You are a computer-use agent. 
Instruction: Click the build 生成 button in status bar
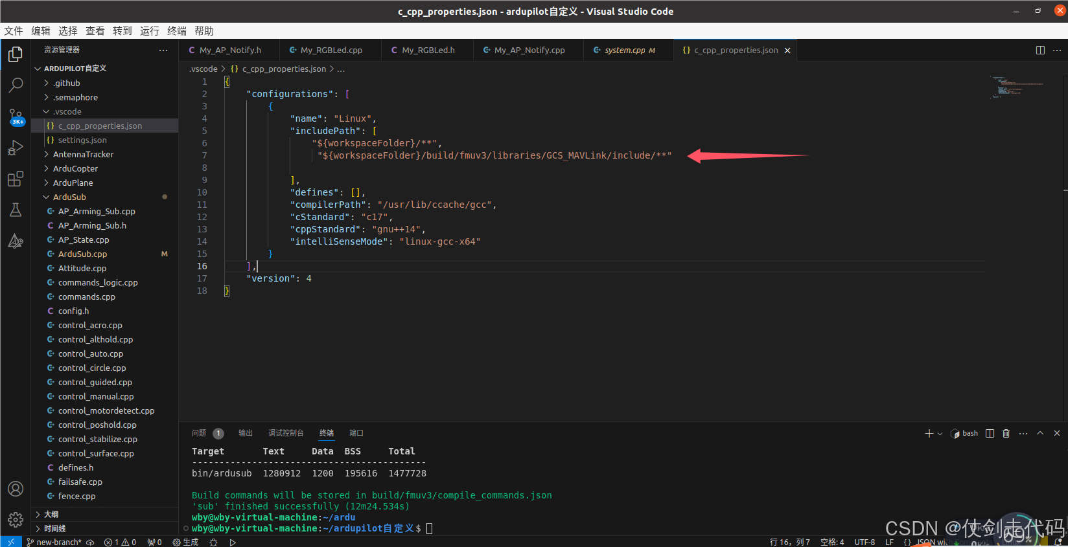pos(185,542)
